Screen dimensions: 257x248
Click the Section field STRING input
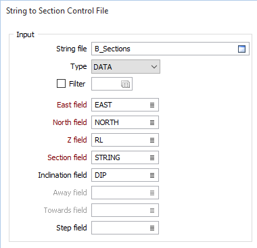125,157
